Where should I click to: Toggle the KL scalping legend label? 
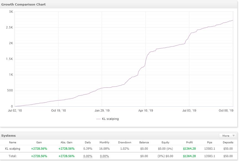tap(110, 119)
